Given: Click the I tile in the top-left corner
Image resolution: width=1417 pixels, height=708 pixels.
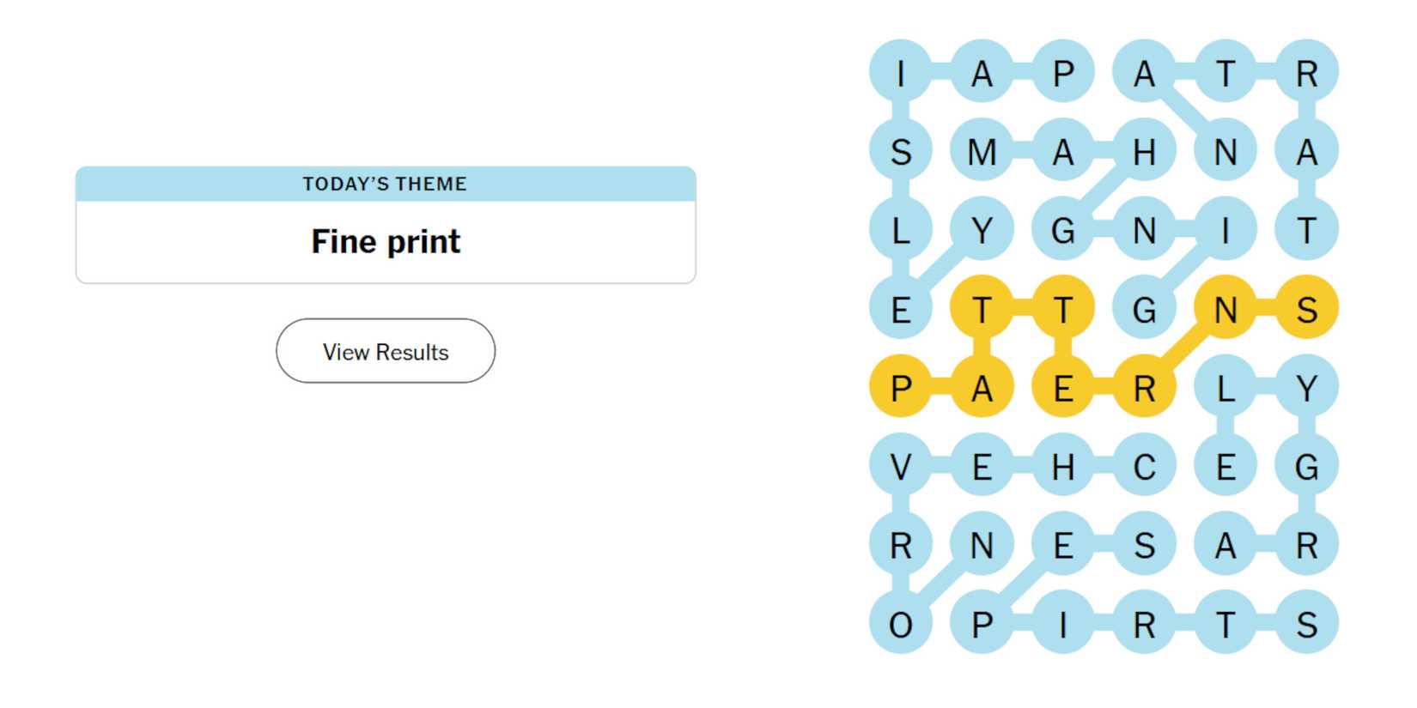Looking at the screenshot, I should [901, 71].
